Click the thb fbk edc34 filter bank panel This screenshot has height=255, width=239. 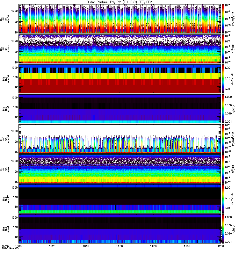point(120,79)
